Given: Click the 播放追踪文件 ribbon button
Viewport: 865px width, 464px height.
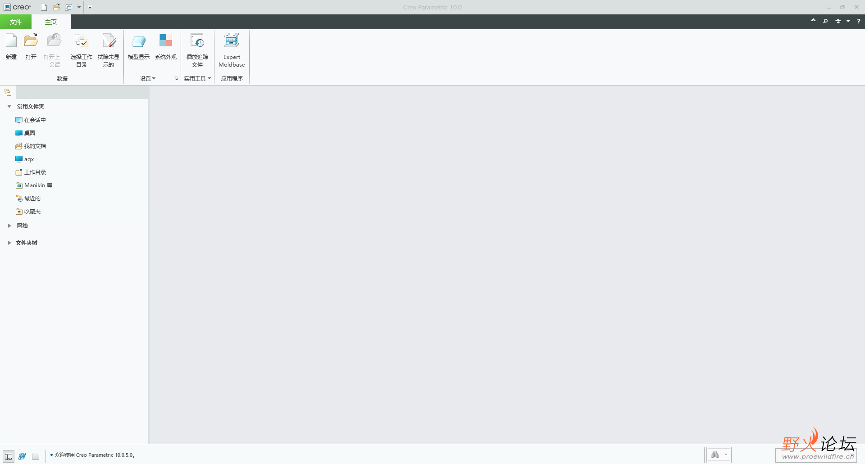Looking at the screenshot, I should (x=197, y=50).
